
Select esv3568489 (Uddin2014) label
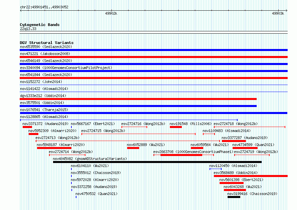tap(236, 173)
